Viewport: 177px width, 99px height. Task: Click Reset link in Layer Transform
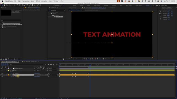tap(169, 10)
